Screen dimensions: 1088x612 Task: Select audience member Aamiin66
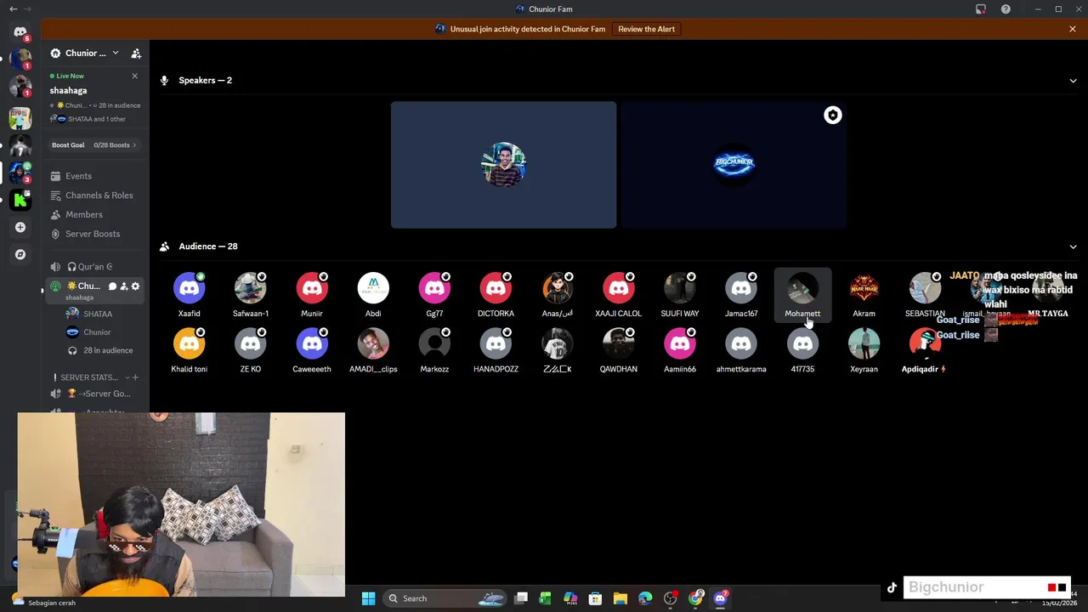[x=680, y=350]
